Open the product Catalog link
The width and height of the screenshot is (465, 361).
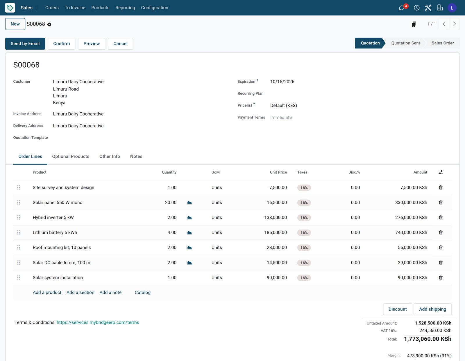[x=142, y=293]
